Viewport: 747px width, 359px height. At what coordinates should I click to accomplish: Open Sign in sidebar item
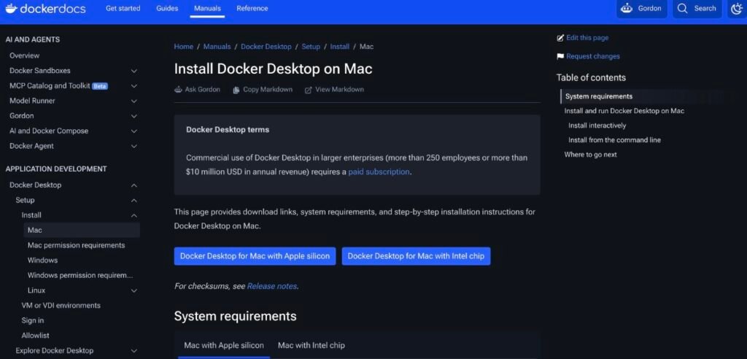coord(33,320)
